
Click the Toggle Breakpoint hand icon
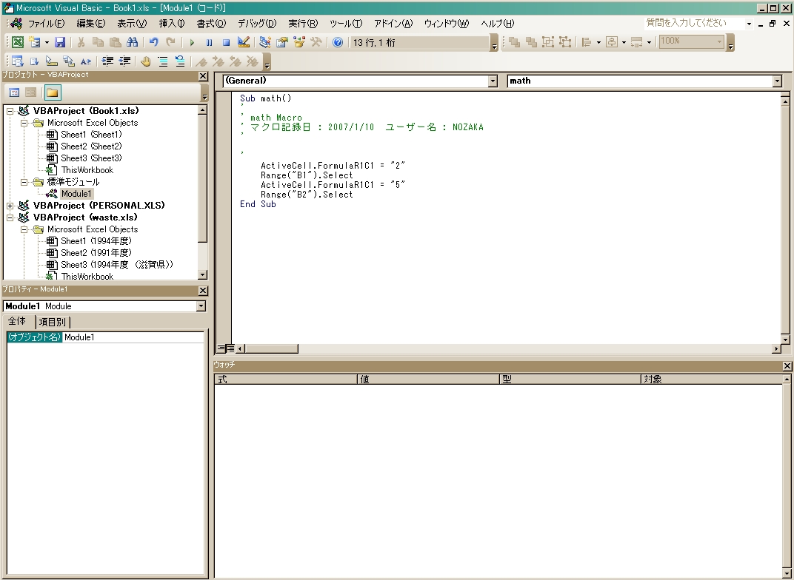click(x=146, y=61)
